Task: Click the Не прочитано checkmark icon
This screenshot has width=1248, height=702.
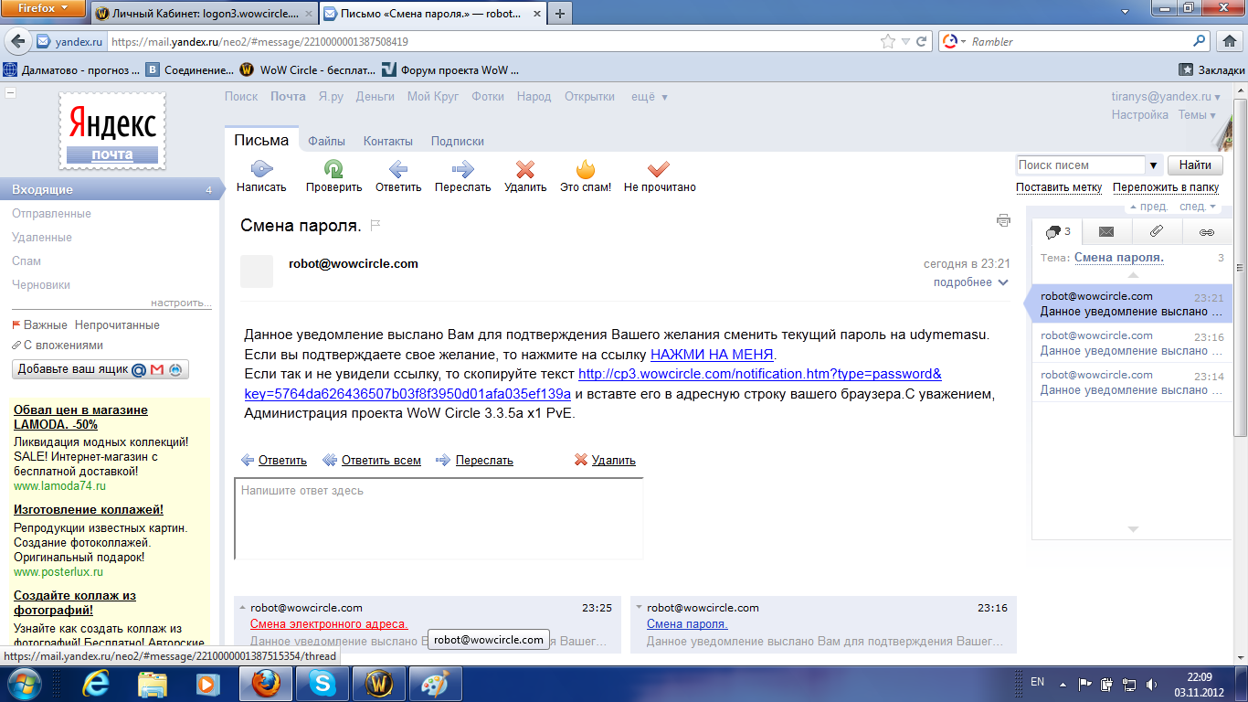Action: click(x=659, y=169)
